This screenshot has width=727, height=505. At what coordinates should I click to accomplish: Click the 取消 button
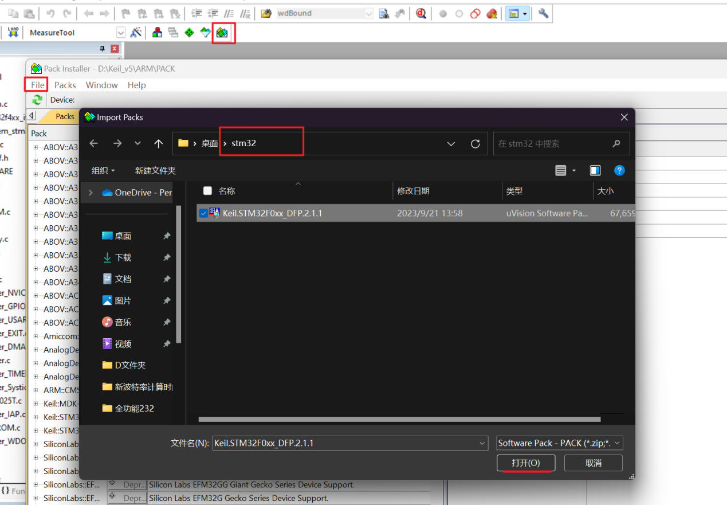point(594,463)
